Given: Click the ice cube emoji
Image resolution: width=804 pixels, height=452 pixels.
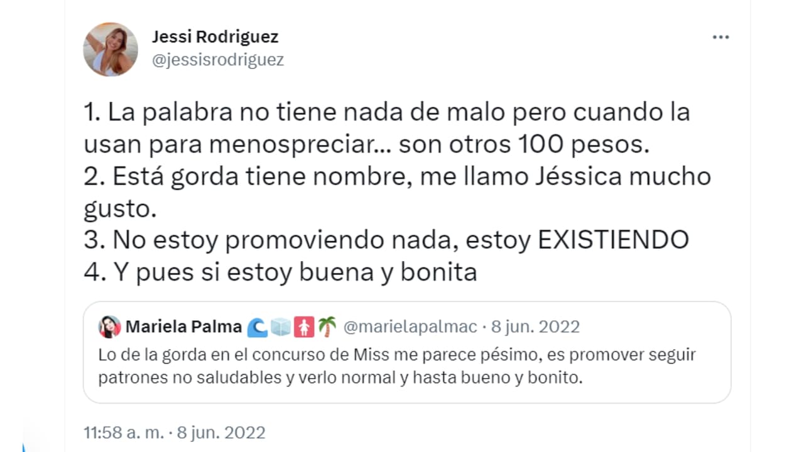Looking at the screenshot, I should [x=281, y=327].
